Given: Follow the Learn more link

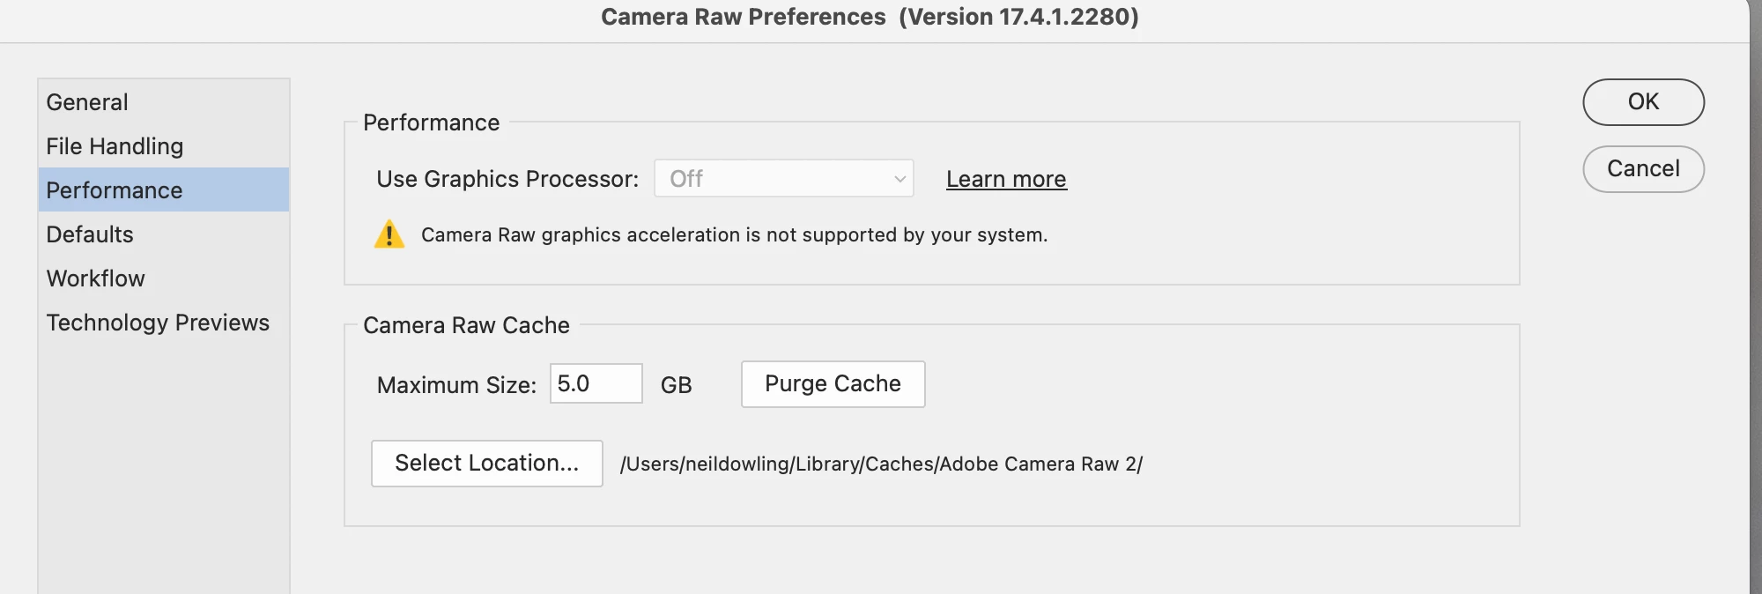Looking at the screenshot, I should [1006, 179].
